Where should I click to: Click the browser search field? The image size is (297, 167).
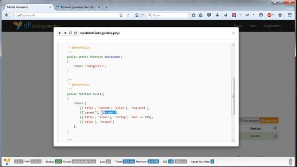click(168, 15)
